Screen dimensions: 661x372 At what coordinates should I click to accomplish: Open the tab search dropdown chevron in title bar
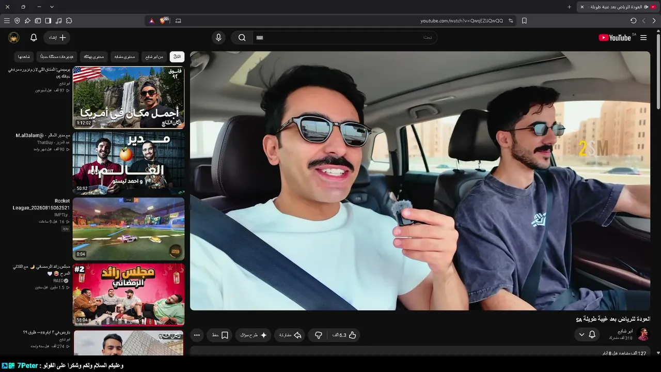(52, 7)
